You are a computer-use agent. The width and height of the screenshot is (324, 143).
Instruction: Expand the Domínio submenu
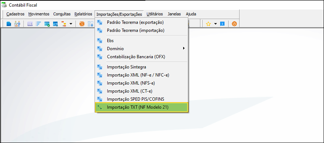click(142, 49)
